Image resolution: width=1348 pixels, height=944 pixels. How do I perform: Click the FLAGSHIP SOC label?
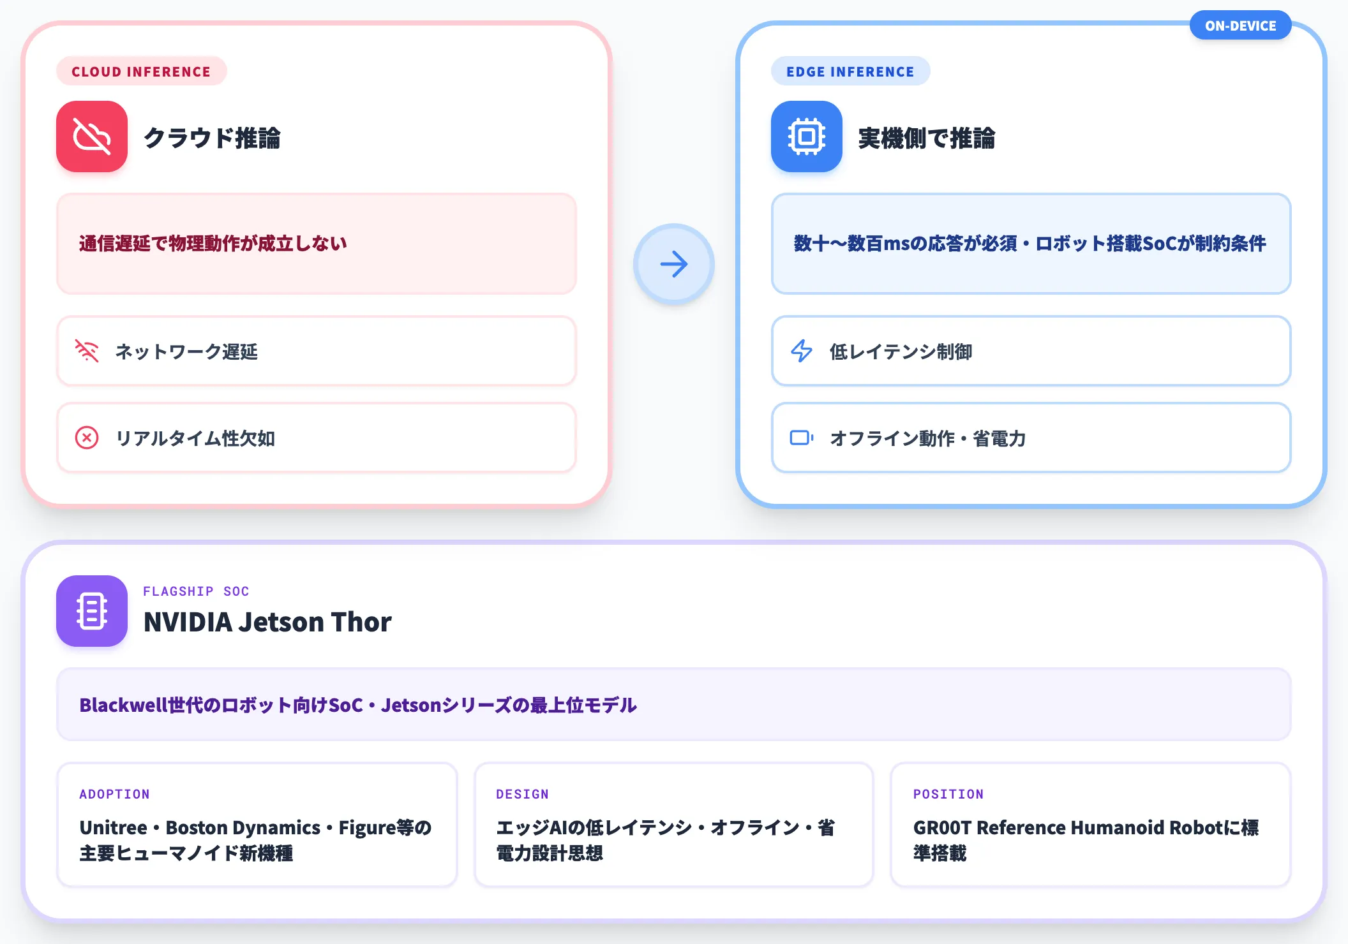pyautogui.click(x=196, y=591)
